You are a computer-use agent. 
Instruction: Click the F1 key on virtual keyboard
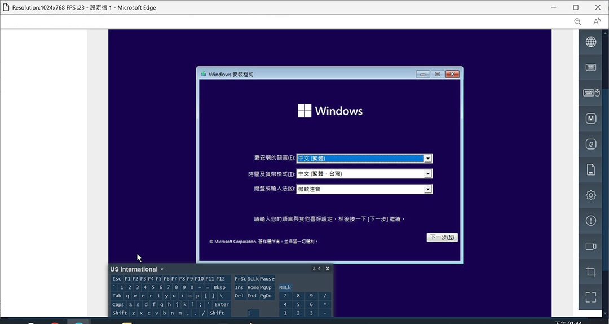click(x=127, y=279)
